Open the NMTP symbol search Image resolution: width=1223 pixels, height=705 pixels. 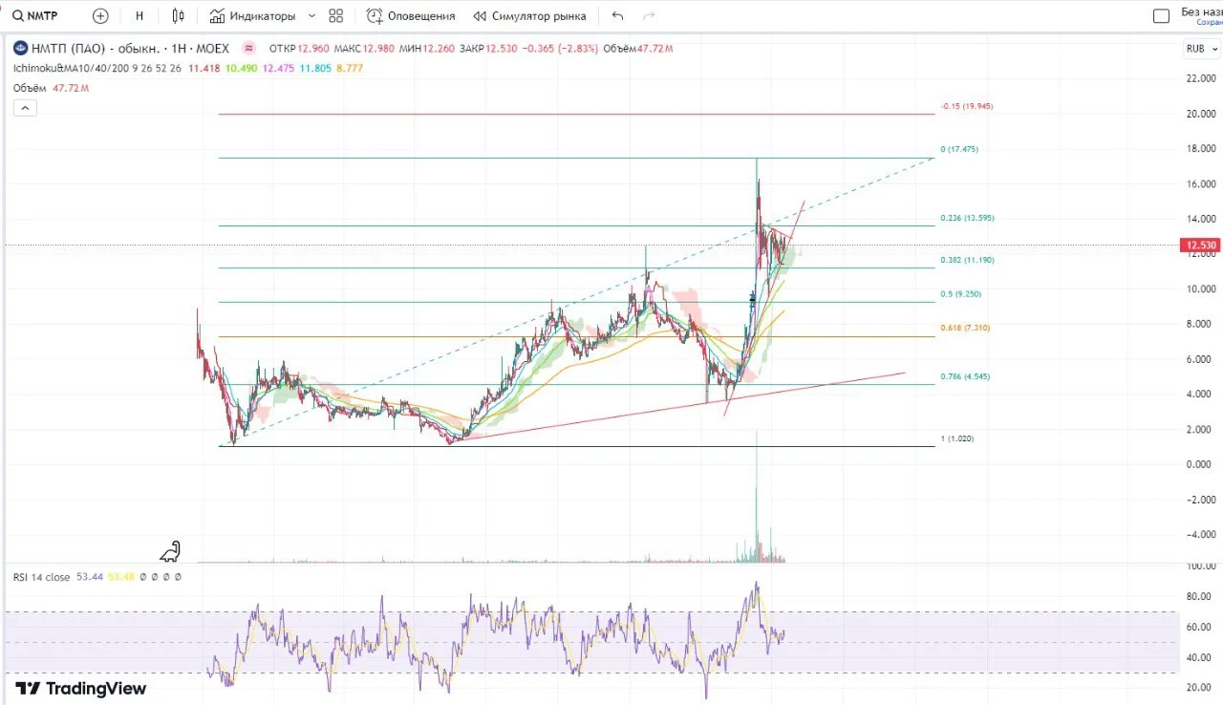click(36, 16)
